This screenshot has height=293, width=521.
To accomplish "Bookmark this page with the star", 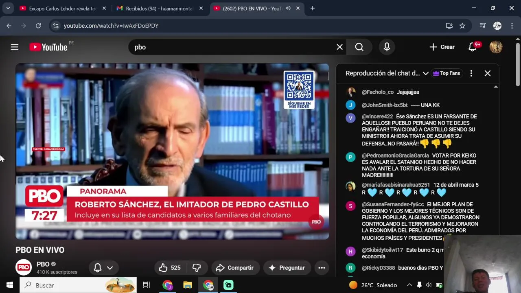I will point(462,26).
